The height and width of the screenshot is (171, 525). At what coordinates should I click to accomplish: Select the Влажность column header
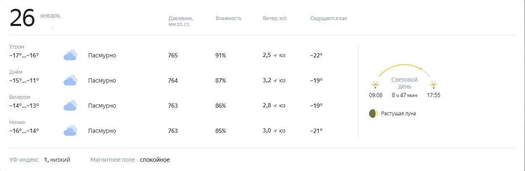click(x=228, y=18)
